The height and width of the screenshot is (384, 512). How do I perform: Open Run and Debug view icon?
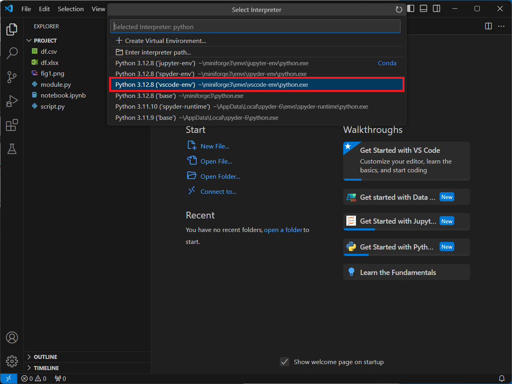(12, 101)
